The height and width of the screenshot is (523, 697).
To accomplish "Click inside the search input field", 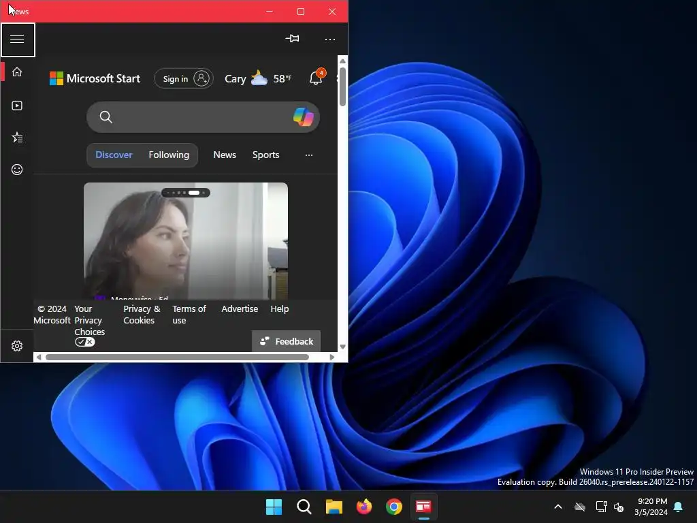I will click(202, 117).
